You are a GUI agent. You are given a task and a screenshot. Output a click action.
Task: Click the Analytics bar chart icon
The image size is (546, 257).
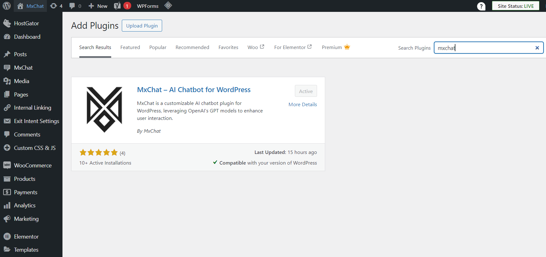7,205
